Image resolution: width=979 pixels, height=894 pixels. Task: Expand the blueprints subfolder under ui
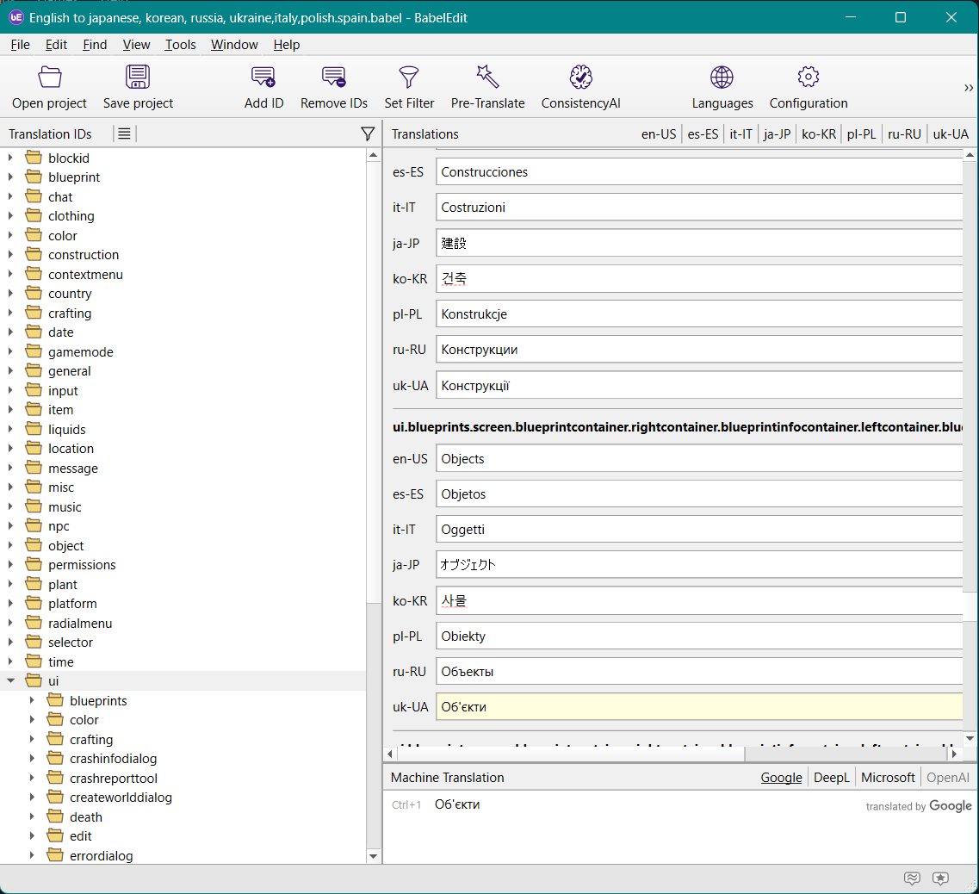pos(33,701)
